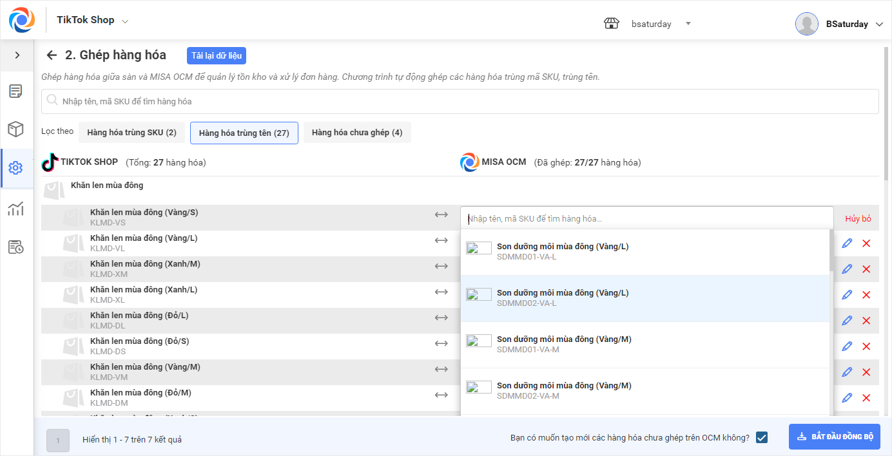Expand the collapsed left sidebar
The height and width of the screenshot is (456, 892).
[x=17, y=55]
